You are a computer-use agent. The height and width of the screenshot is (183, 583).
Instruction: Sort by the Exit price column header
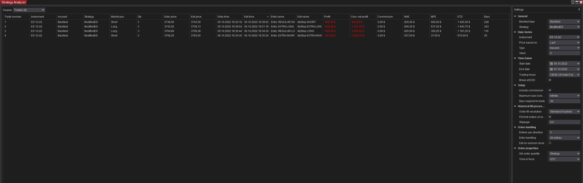click(x=203, y=17)
